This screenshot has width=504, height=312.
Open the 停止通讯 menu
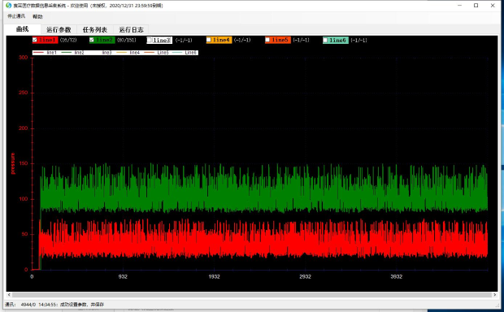pos(16,16)
